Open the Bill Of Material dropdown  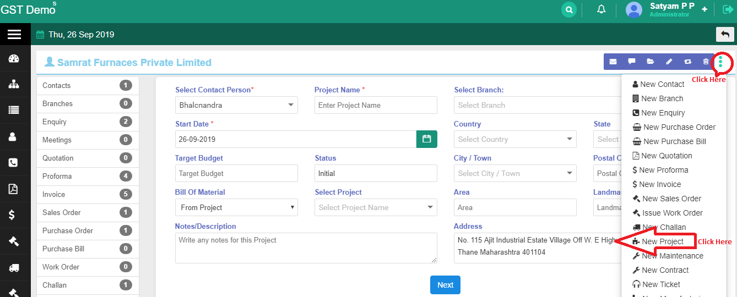point(236,207)
